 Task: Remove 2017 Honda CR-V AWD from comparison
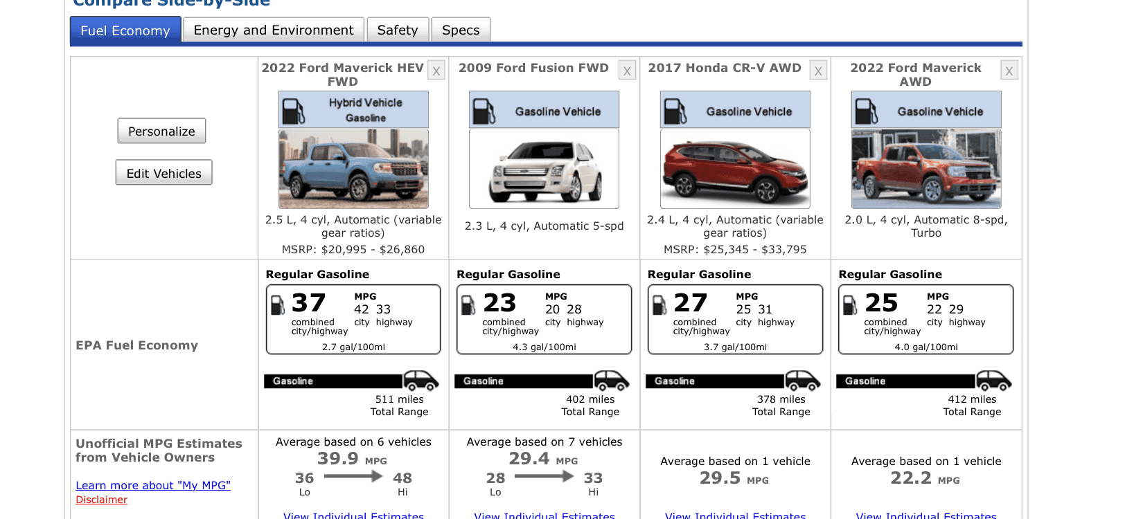(x=819, y=71)
